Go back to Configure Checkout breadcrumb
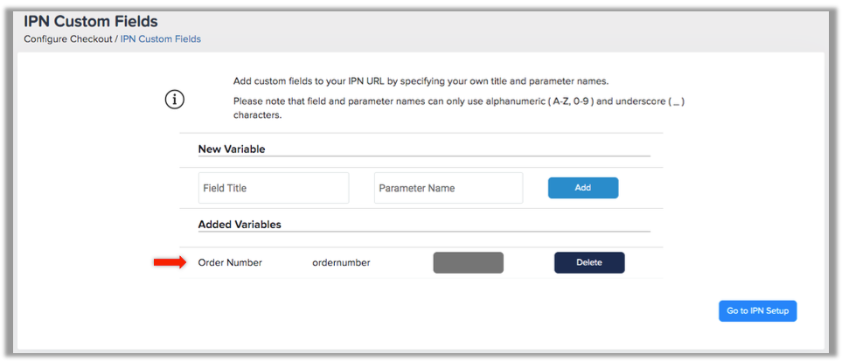 67,39
